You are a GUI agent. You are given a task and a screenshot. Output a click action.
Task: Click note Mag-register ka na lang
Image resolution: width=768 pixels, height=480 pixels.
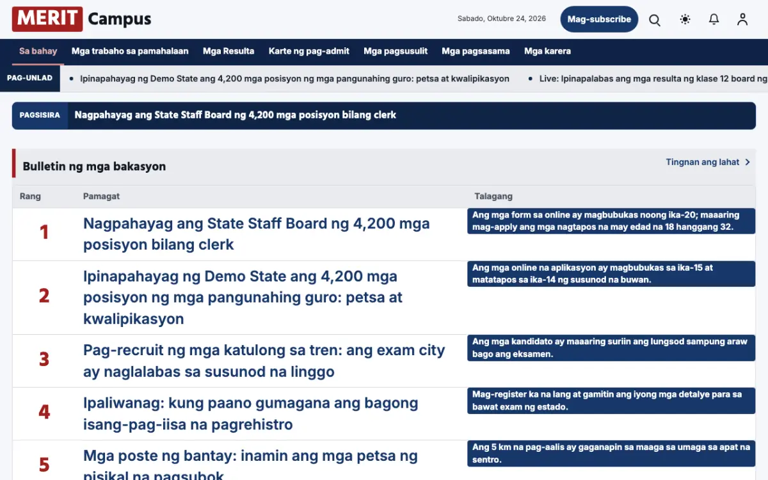pos(611,401)
